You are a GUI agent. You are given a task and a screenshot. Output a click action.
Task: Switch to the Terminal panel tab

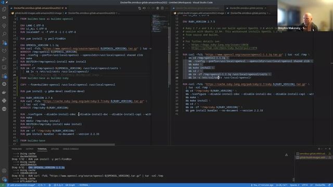[x=42, y=149]
